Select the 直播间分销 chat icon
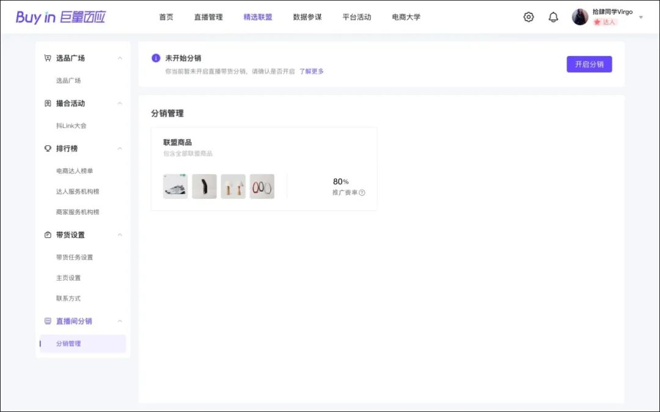Image resolution: width=660 pixels, height=412 pixels. (x=48, y=320)
